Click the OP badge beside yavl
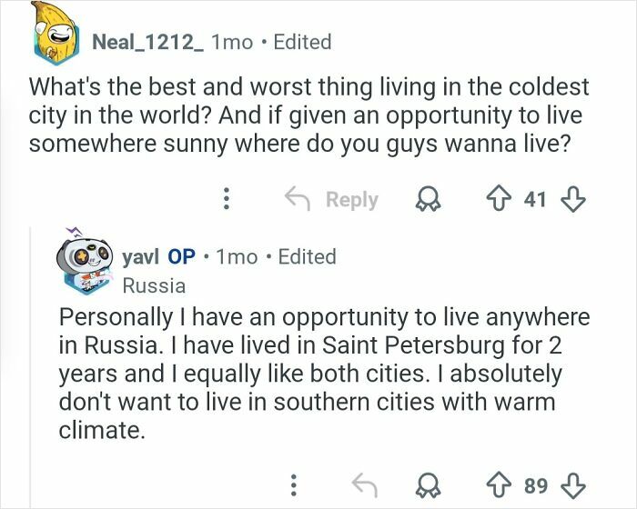637x509 pixels. point(181,256)
